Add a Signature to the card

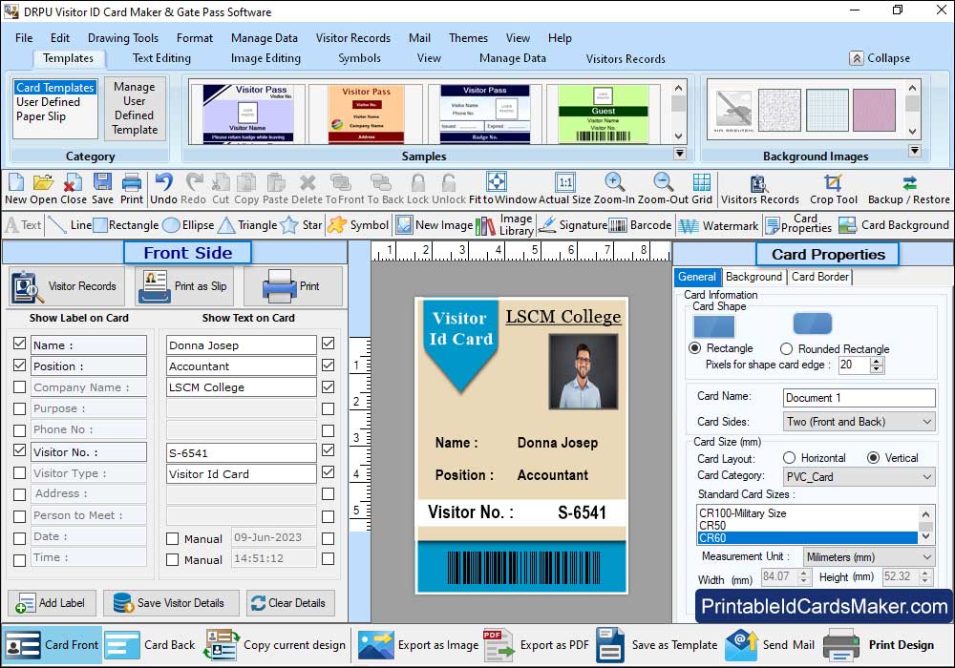pyautogui.click(x=573, y=225)
